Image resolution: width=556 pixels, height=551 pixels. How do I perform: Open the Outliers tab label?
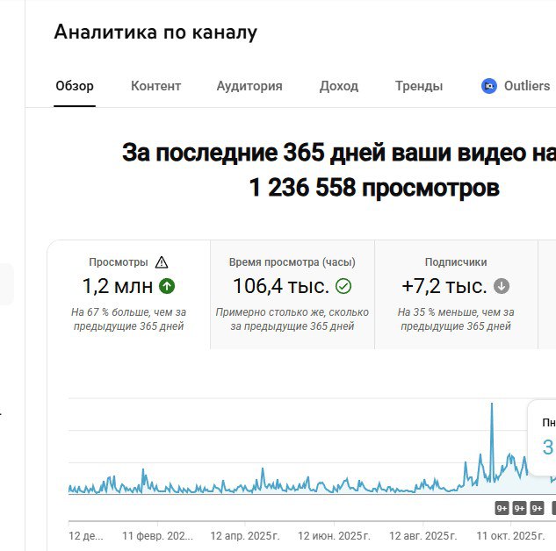coord(526,86)
